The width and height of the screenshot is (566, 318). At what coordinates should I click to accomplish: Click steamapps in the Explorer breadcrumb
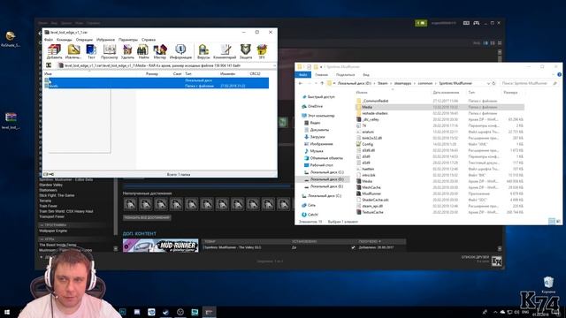point(402,83)
